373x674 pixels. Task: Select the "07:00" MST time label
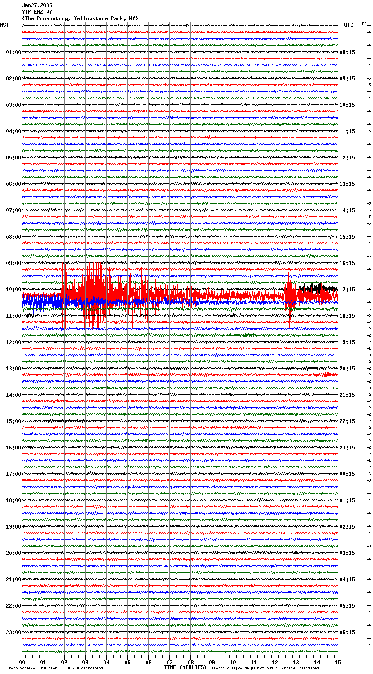pyautogui.click(x=14, y=210)
